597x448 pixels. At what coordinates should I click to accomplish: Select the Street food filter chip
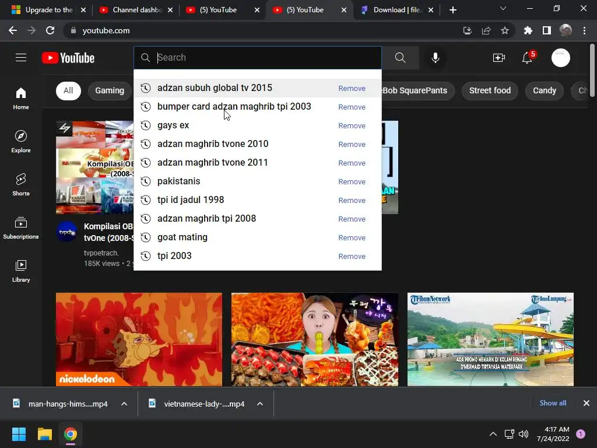click(490, 90)
